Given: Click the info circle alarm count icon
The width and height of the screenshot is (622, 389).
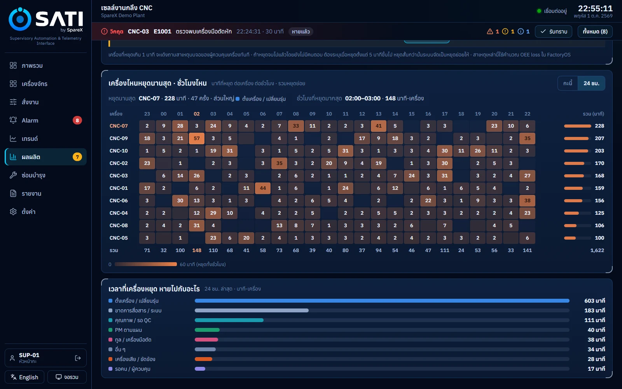Looking at the screenshot, I should 521,32.
